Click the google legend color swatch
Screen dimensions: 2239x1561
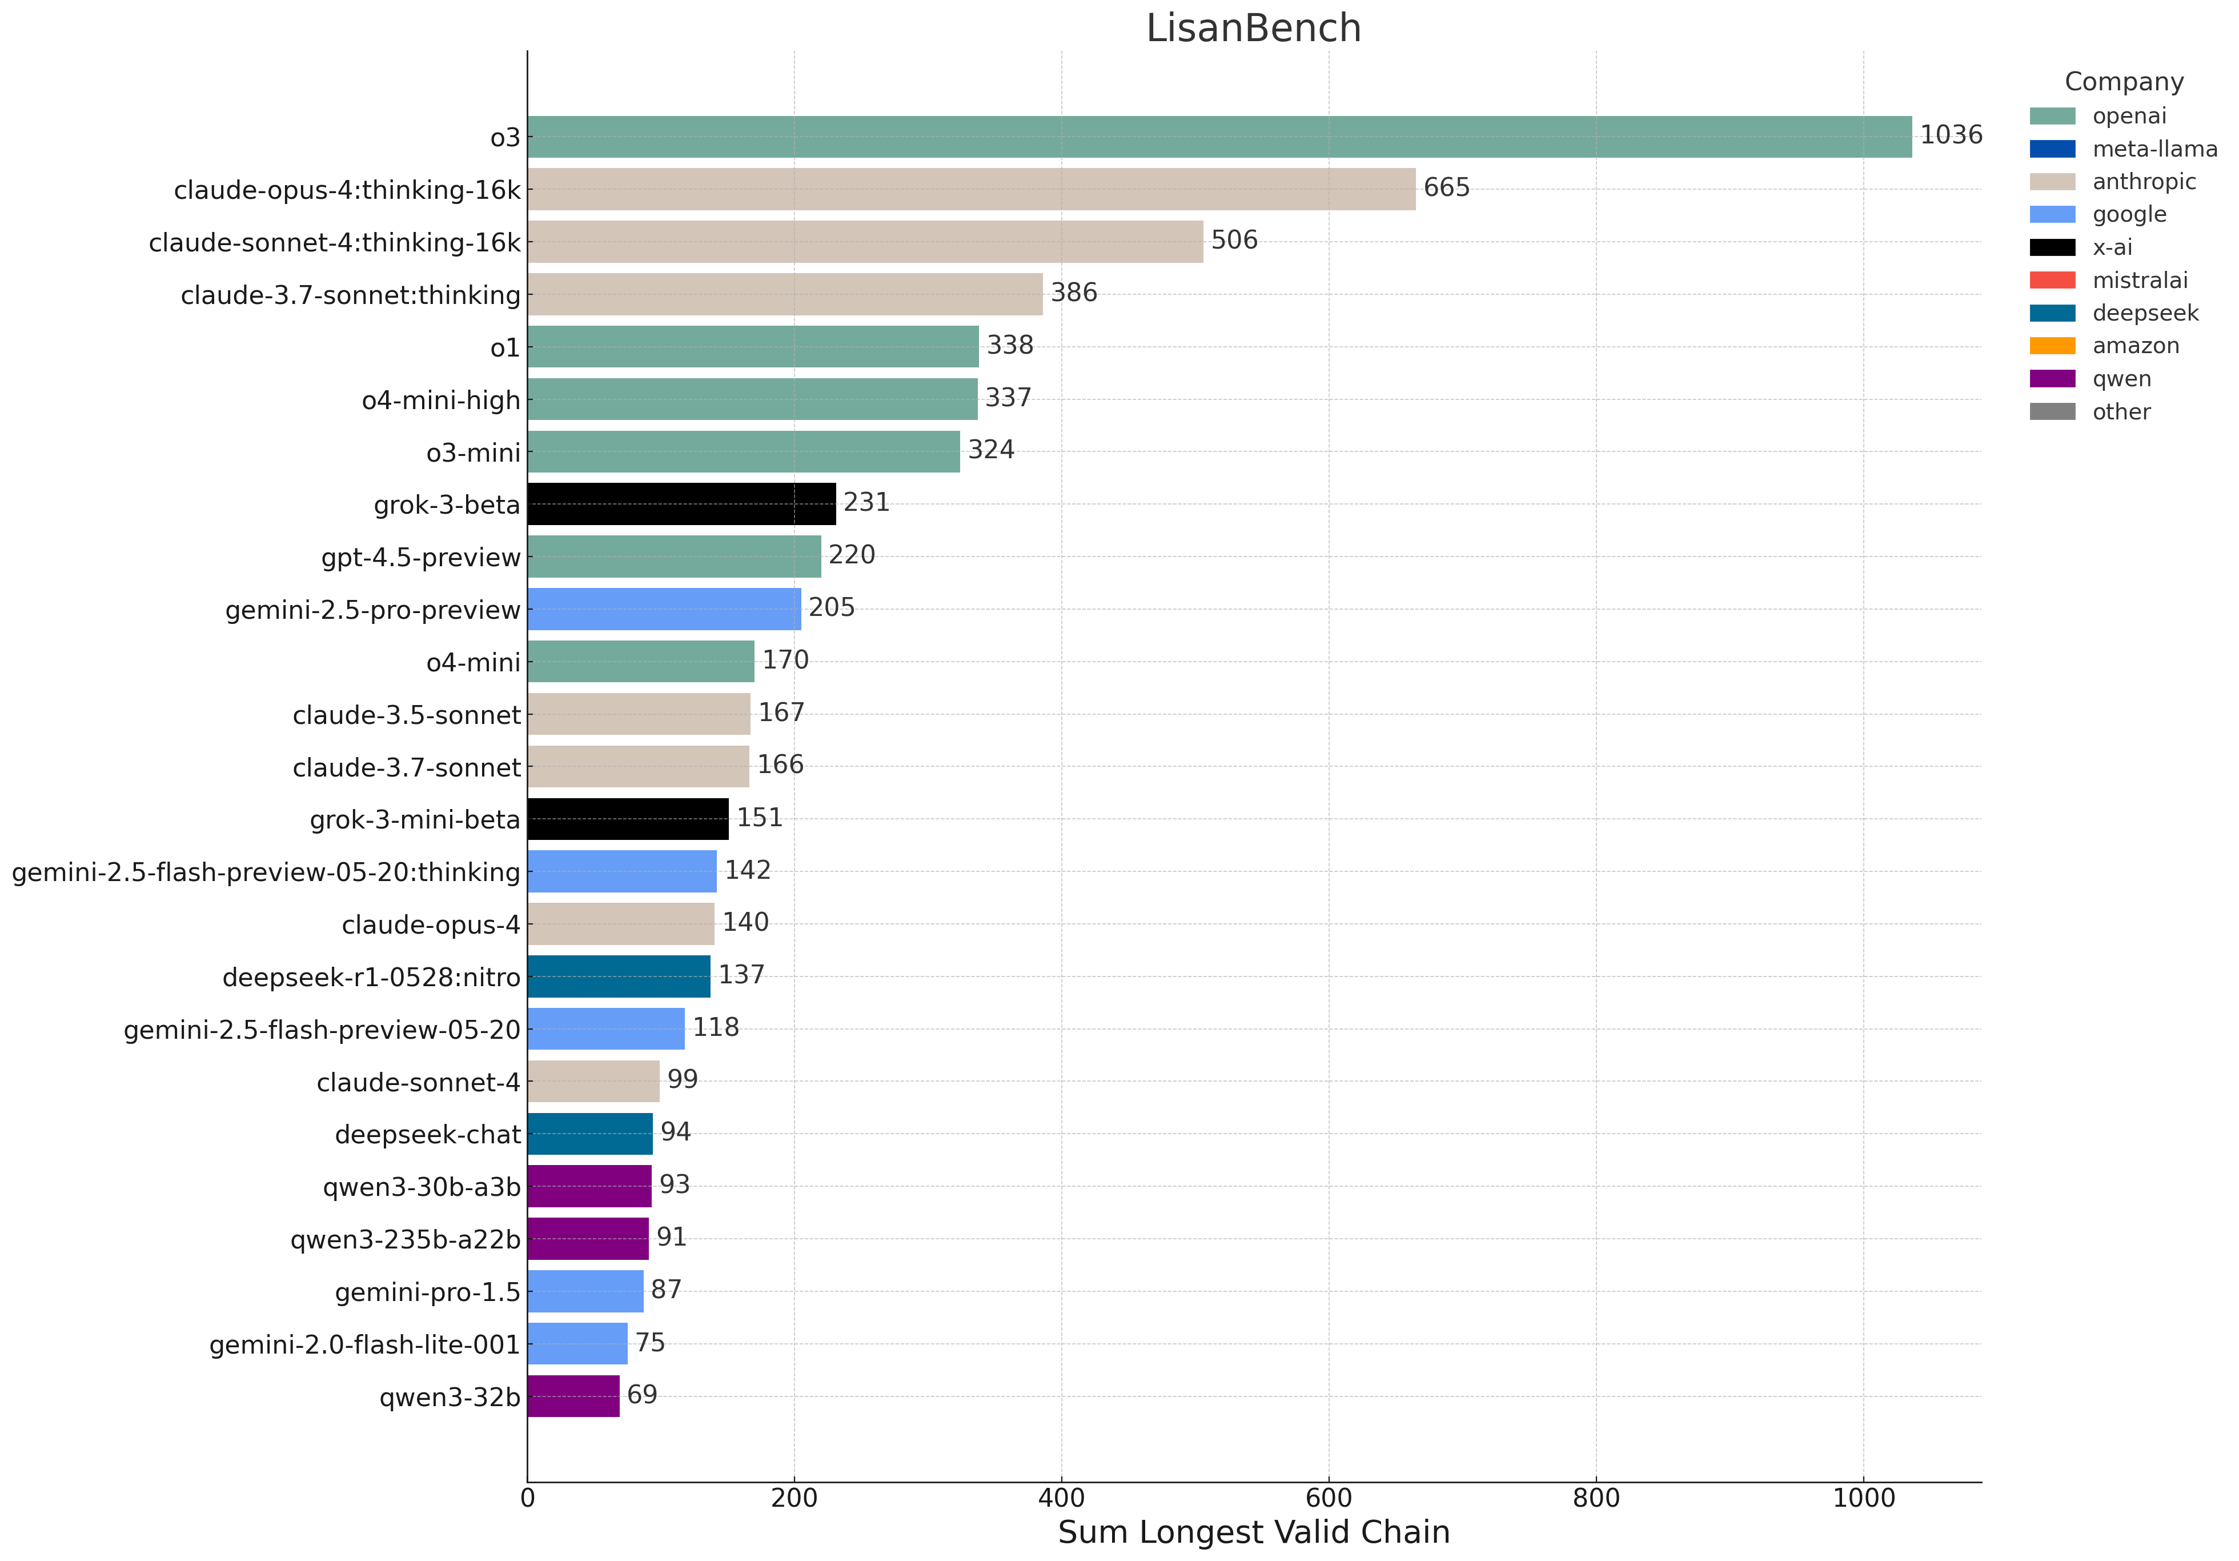tap(2052, 215)
